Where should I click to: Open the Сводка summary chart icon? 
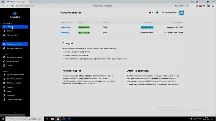point(4,27)
